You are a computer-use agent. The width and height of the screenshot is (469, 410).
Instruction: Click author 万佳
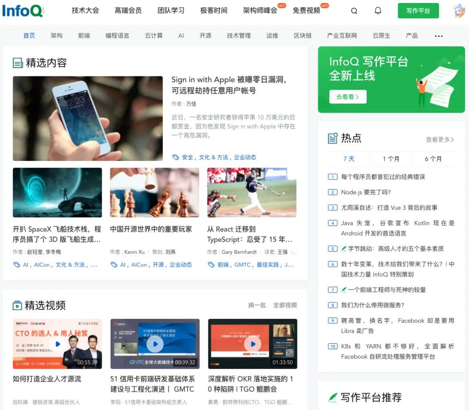(x=191, y=104)
